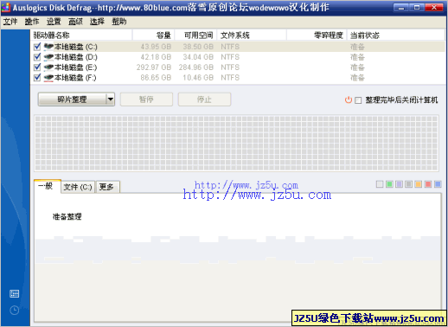The image size is (448, 327).
Task: Click the red legend color swatch
Action: (x=428, y=184)
